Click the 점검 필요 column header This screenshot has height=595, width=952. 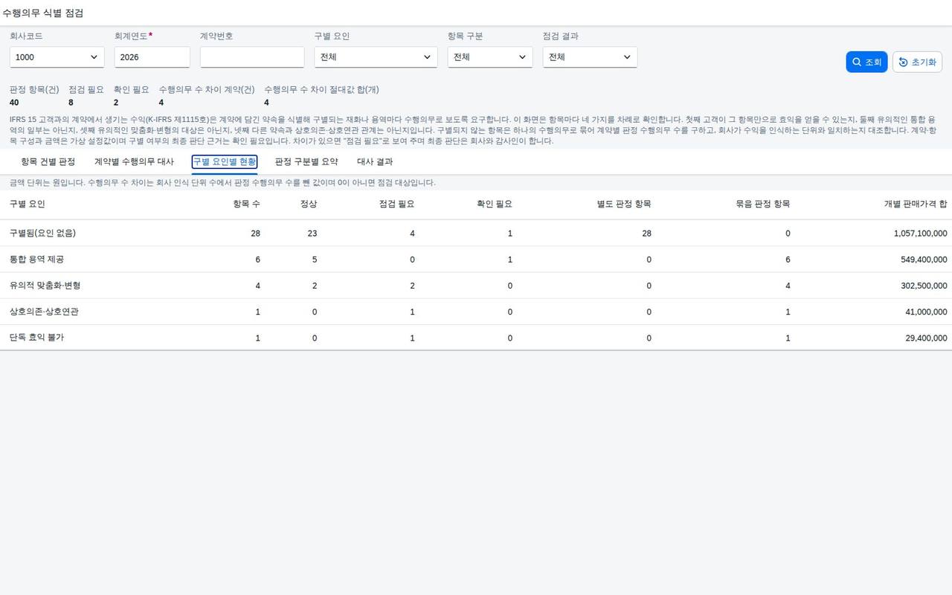(x=396, y=204)
